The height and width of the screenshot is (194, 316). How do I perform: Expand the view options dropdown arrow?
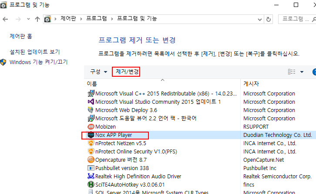coord(302,72)
